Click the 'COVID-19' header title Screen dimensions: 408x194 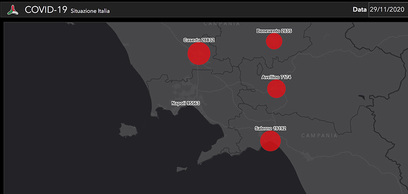(46, 10)
